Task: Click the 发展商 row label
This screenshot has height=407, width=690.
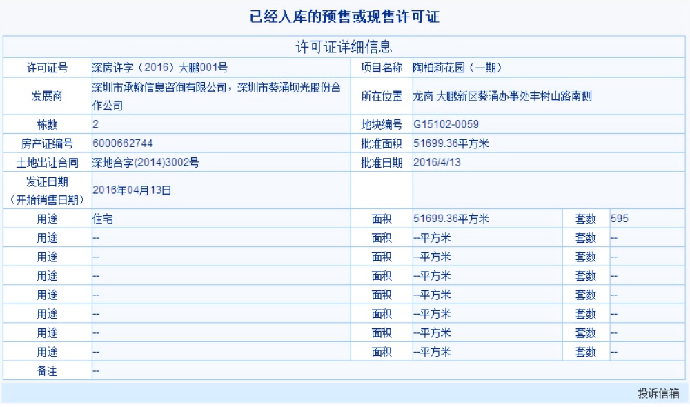Action: (x=46, y=96)
